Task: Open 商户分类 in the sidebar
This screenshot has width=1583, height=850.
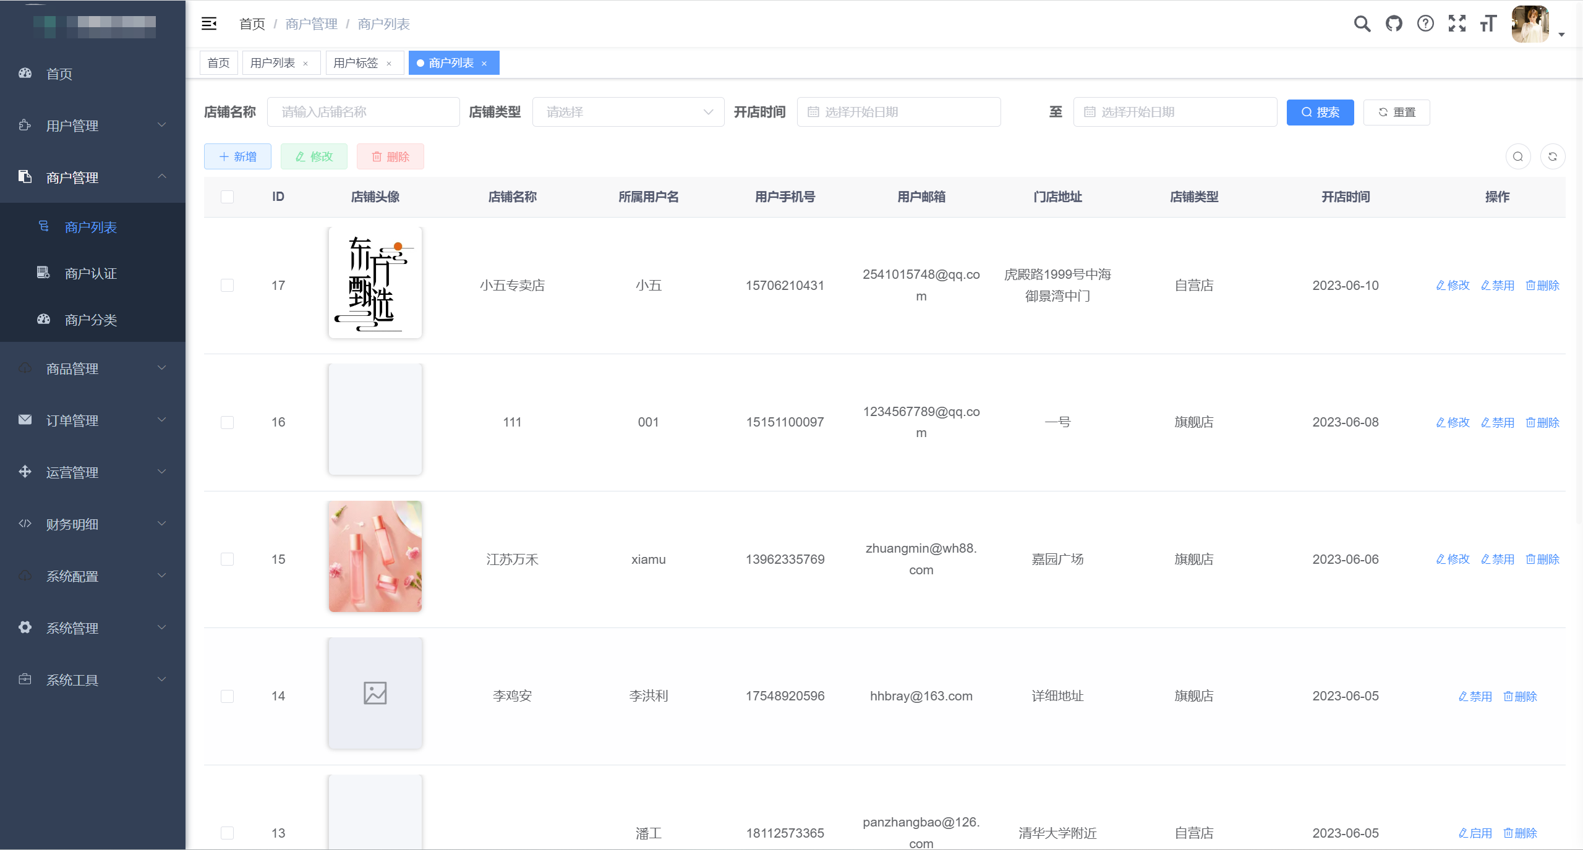Action: point(93,320)
